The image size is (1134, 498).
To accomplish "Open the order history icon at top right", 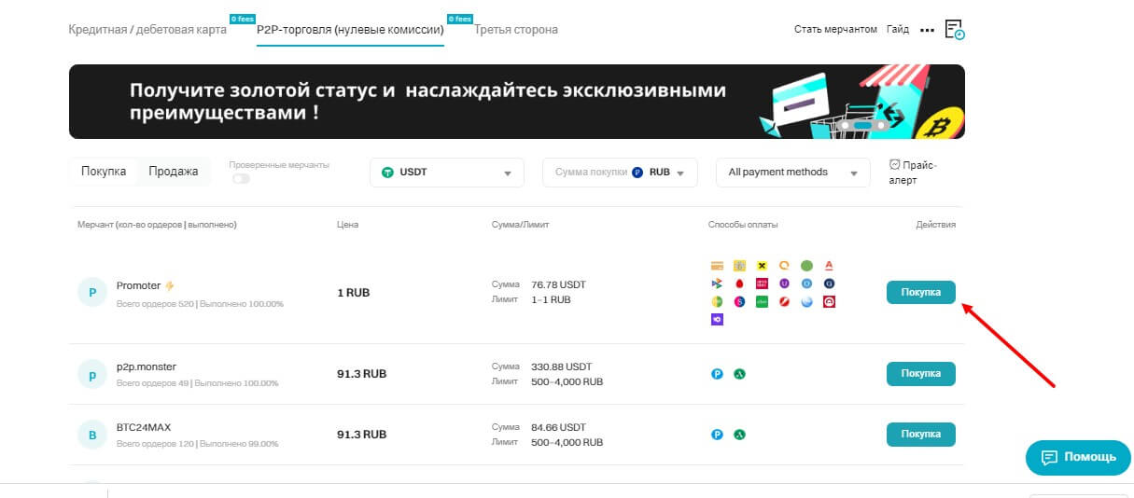I will [954, 30].
